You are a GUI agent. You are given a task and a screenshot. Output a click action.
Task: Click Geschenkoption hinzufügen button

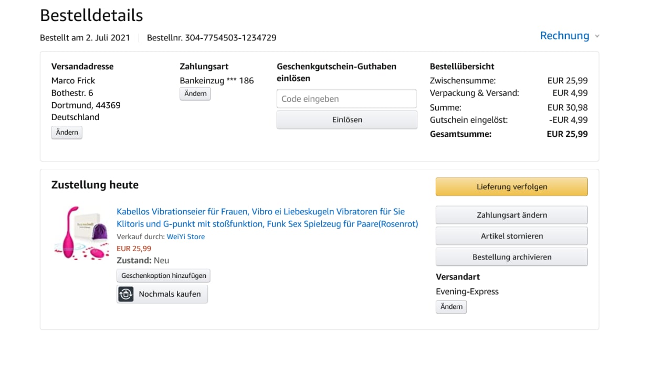pyautogui.click(x=163, y=275)
